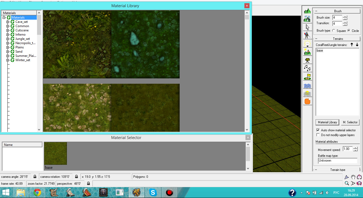Increase the Brush size value
Image resolution: width=363 pixels, height=198 pixels.
(345, 16)
